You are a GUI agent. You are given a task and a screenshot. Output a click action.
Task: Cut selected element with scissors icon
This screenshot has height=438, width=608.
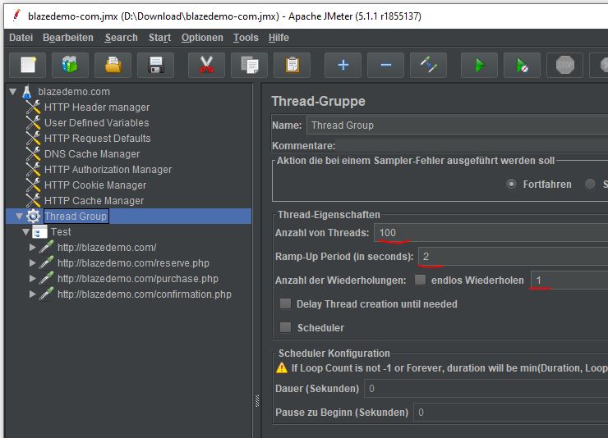[x=206, y=65]
